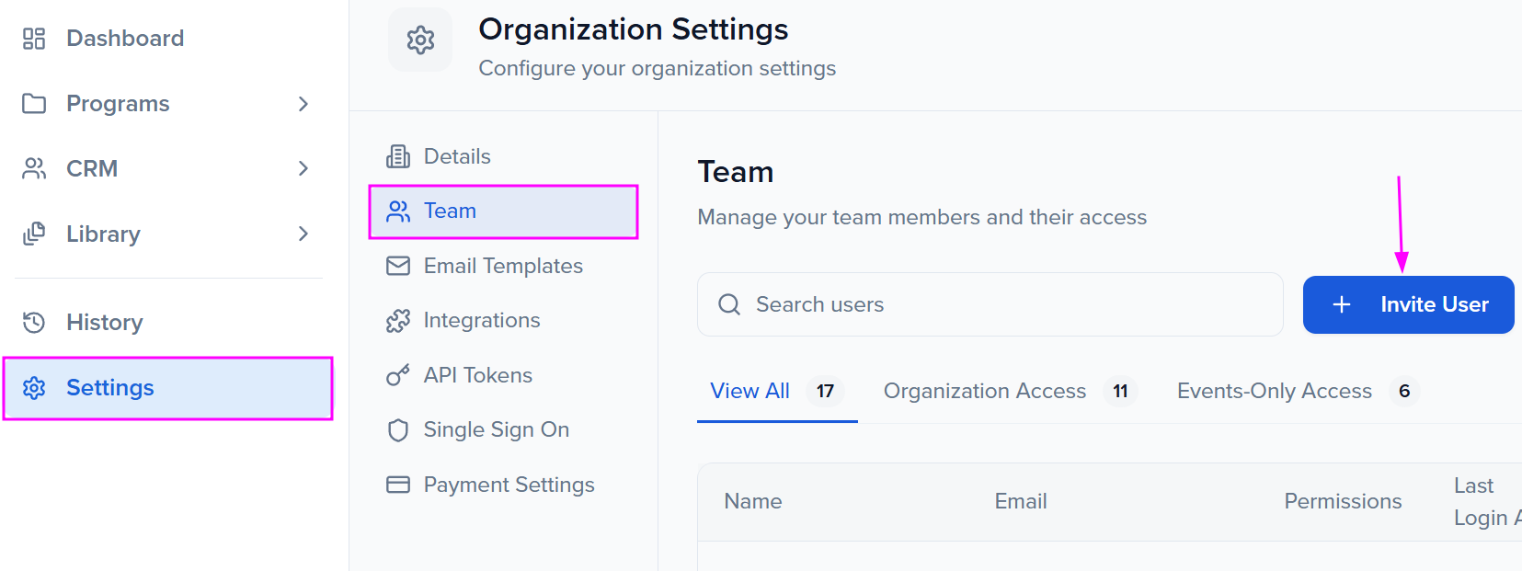
Task: Click the Library copy icon
Action: pos(34,234)
